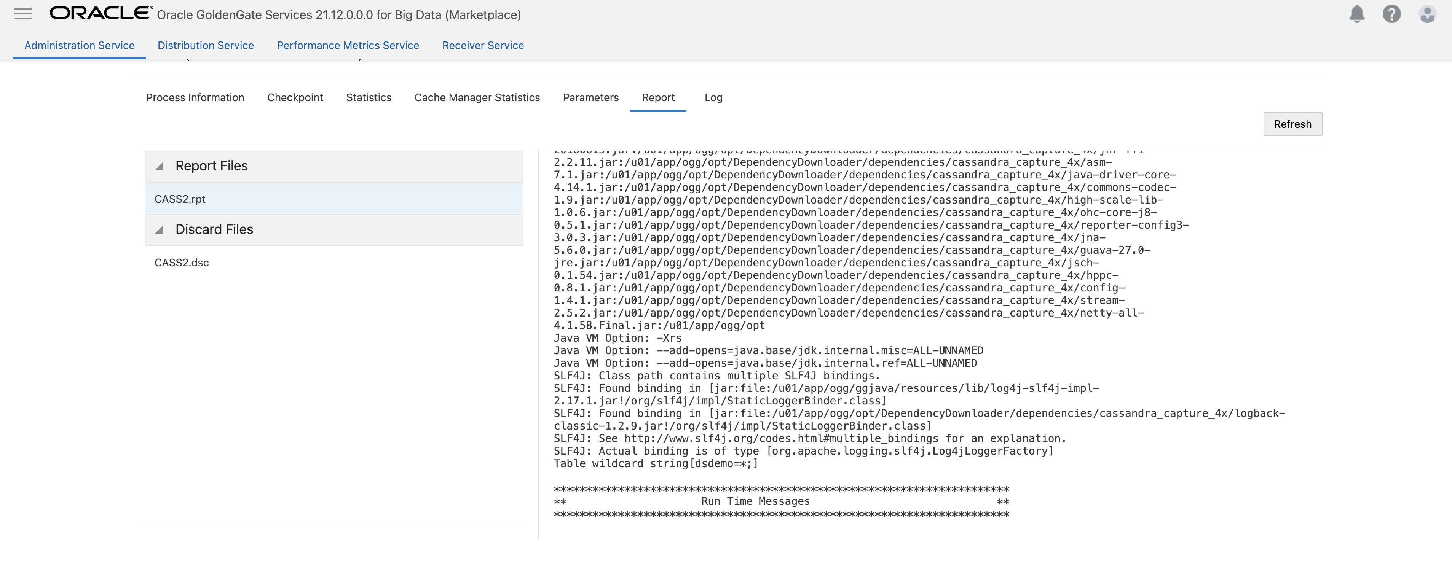Switch to the Distribution Service tab
Screen dimensions: 1452x576
[206, 45]
